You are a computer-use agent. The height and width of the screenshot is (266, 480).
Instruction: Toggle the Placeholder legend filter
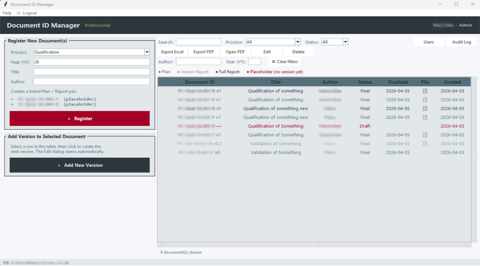point(274,72)
